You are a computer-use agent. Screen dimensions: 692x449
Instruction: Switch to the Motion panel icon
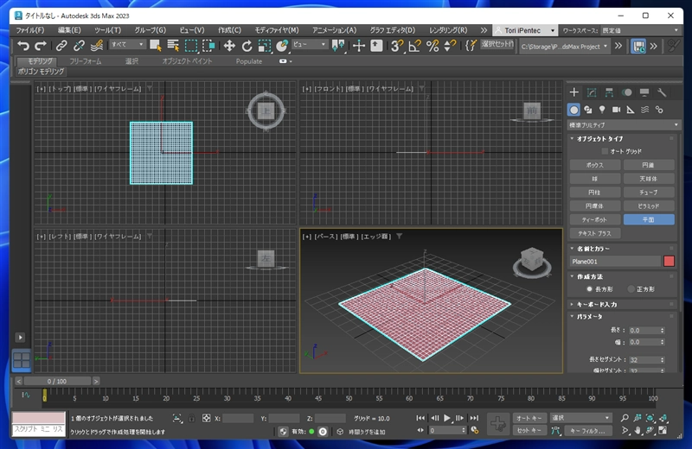coord(626,92)
